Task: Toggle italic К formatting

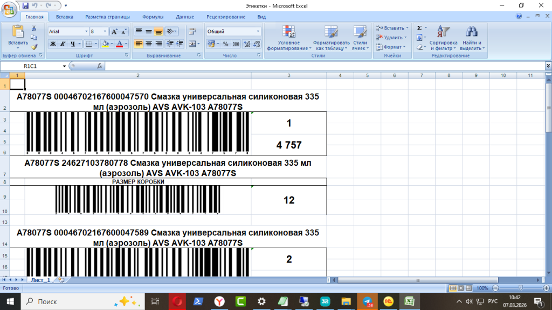Action: [63, 44]
